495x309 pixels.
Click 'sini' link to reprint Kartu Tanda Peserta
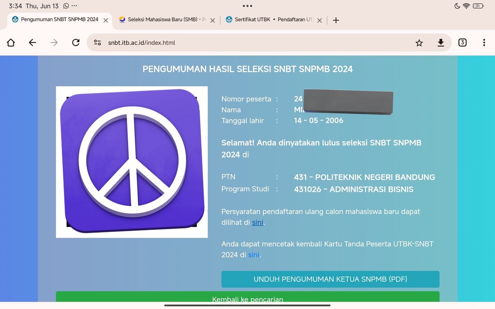pyautogui.click(x=254, y=255)
